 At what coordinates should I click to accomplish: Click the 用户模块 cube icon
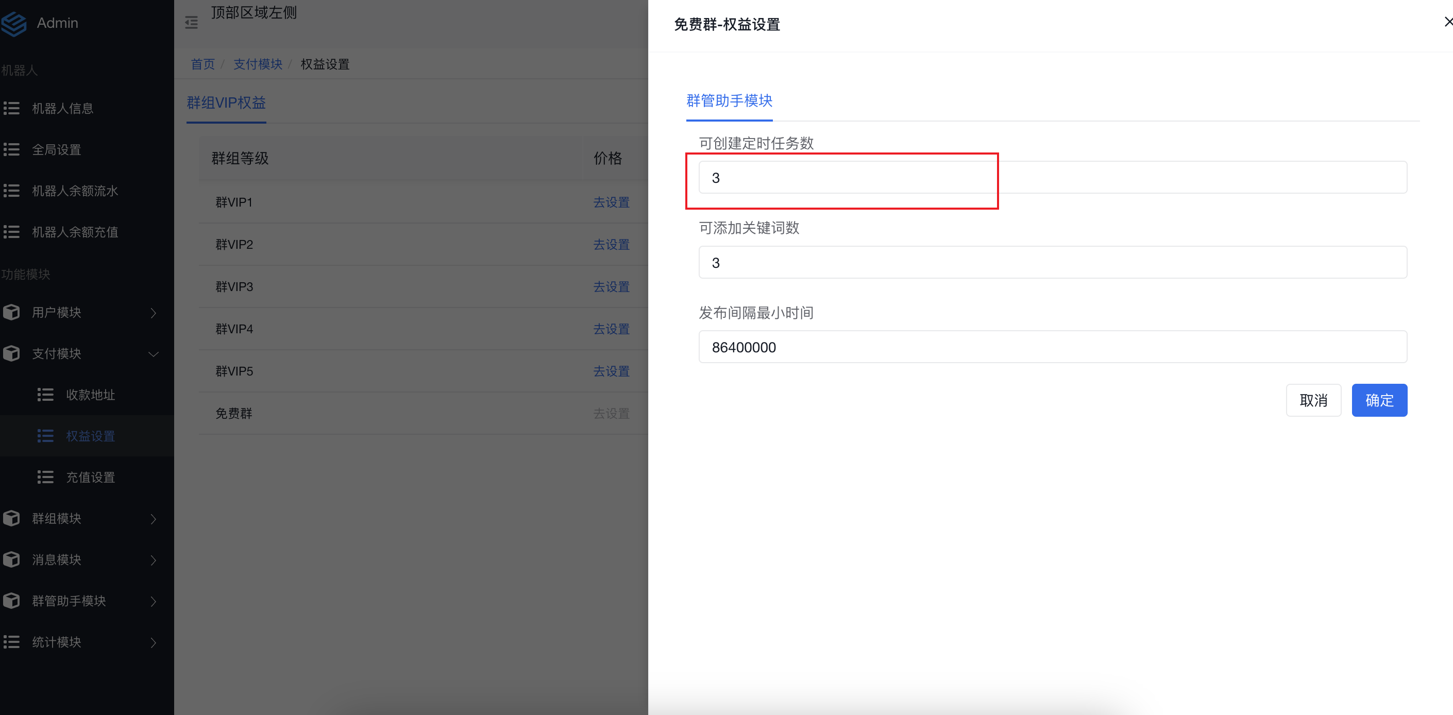click(12, 312)
